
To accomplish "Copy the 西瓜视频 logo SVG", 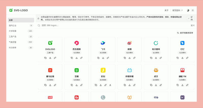I will click(x=72, y=58).
